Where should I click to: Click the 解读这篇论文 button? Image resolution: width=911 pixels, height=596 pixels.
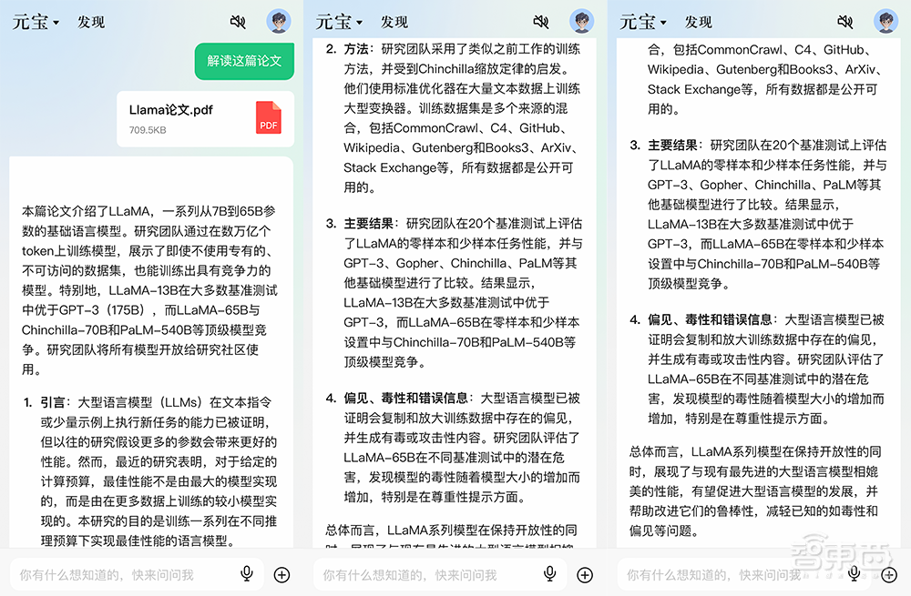pyautogui.click(x=244, y=61)
